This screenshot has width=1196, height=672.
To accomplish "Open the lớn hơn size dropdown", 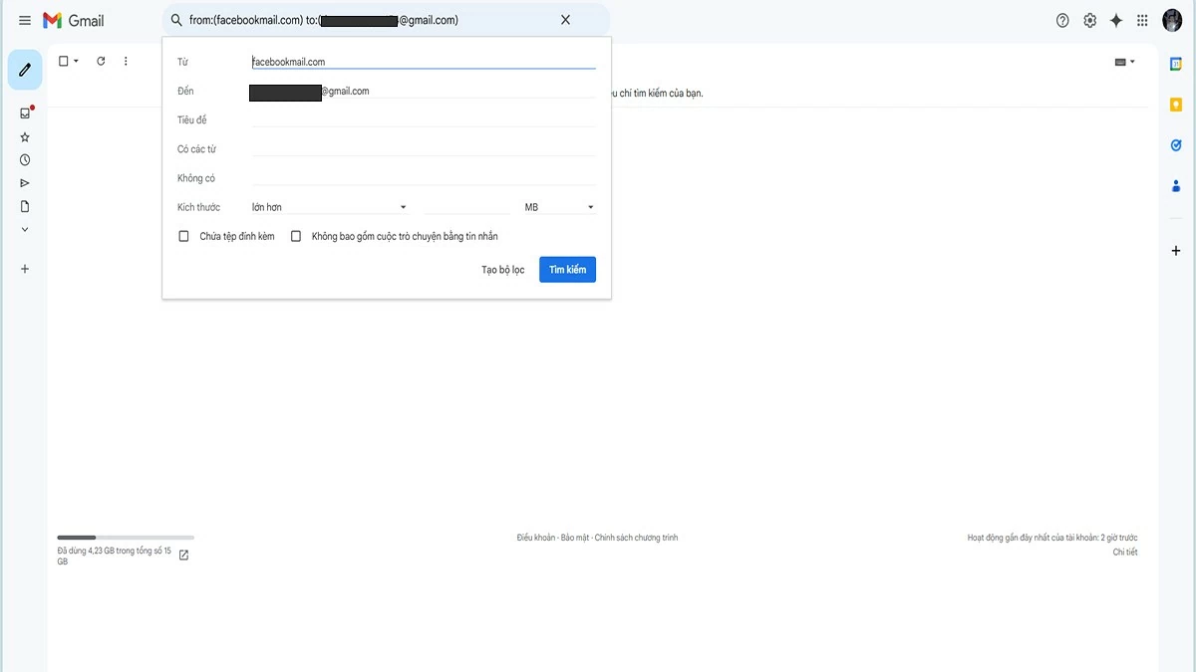I will tap(329, 206).
